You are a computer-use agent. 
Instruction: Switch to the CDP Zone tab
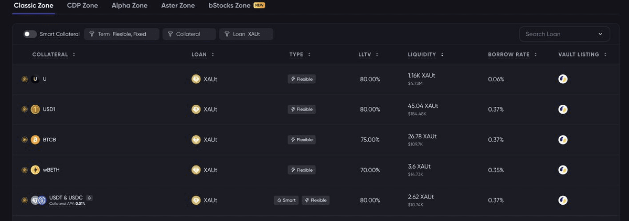[x=82, y=6]
